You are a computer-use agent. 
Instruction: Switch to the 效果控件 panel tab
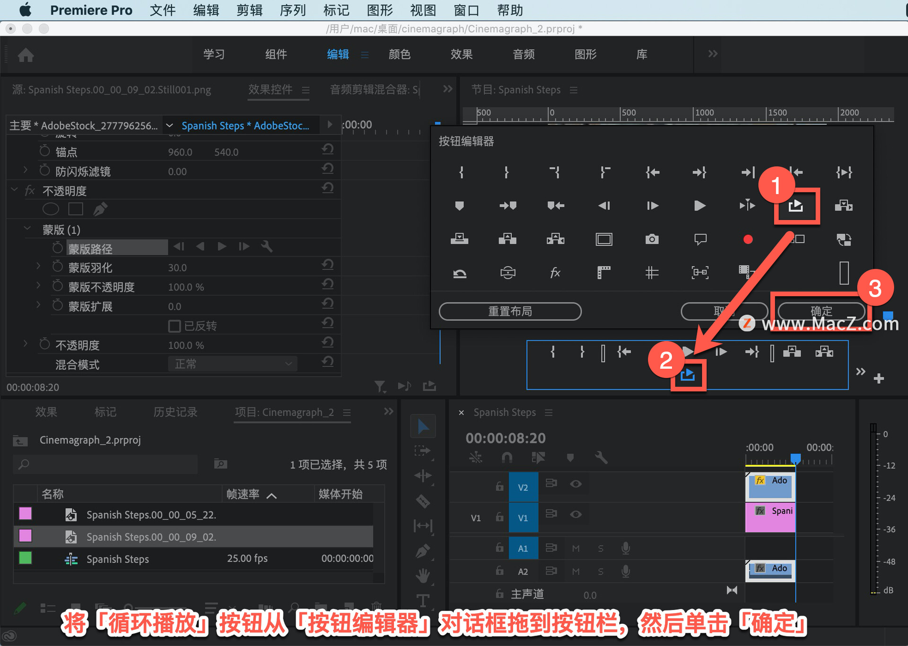click(271, 89)
